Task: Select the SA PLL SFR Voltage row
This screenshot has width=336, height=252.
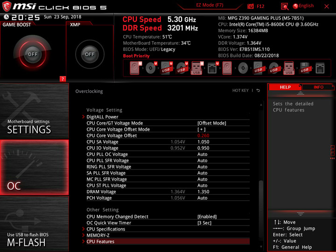Action: (x=168, y=173)
